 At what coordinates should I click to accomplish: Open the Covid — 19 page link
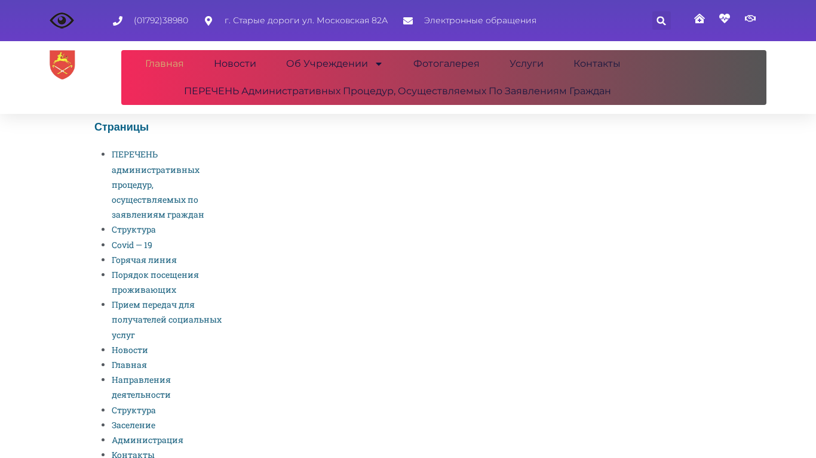132,245
